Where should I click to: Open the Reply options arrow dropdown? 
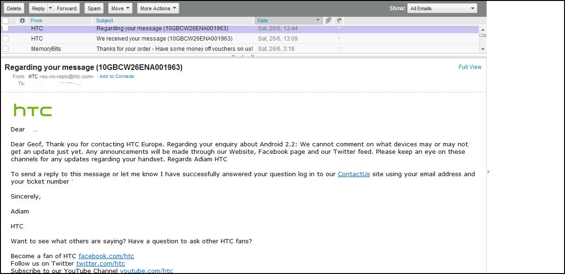tap(50, 8)
